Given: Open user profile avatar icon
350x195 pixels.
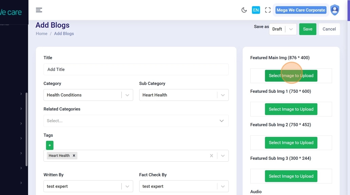Looking at the screenshot, I should point(334,10).
